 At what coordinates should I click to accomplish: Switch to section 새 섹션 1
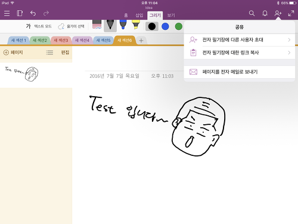[18, 41]
